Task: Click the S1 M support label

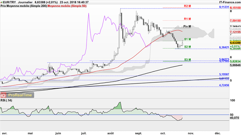Action: tap(187, 39)
